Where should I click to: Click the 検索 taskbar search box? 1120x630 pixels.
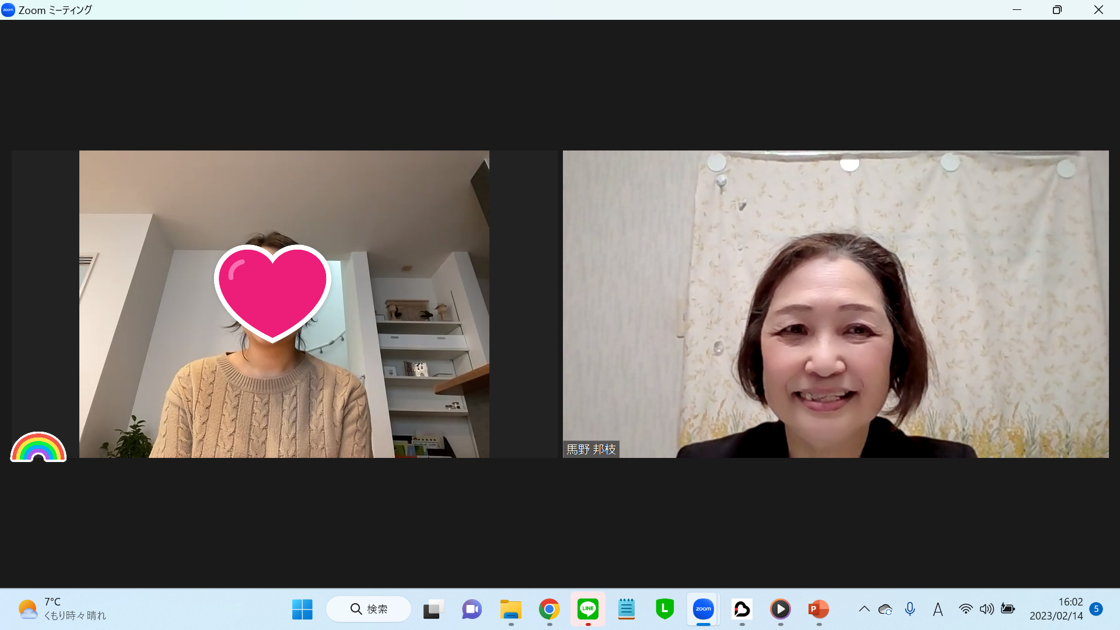click(x=369, y=609)
